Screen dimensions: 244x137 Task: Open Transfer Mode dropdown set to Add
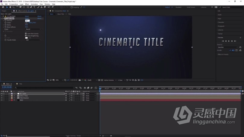33,40
